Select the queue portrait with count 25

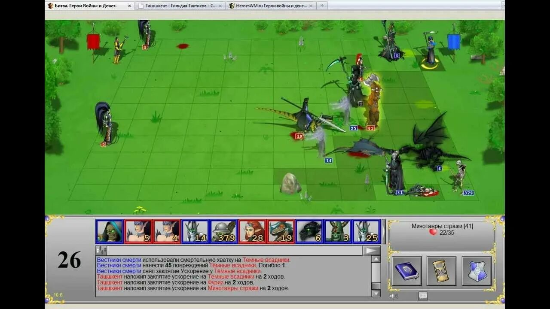(366, 232)
